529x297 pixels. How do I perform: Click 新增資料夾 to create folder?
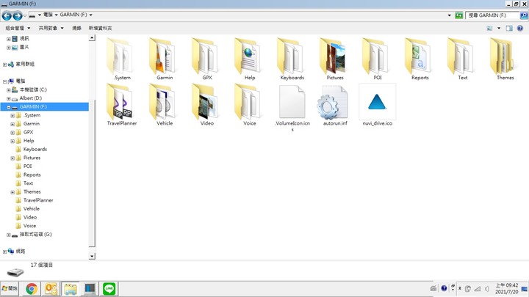click(x=100, y=28)
